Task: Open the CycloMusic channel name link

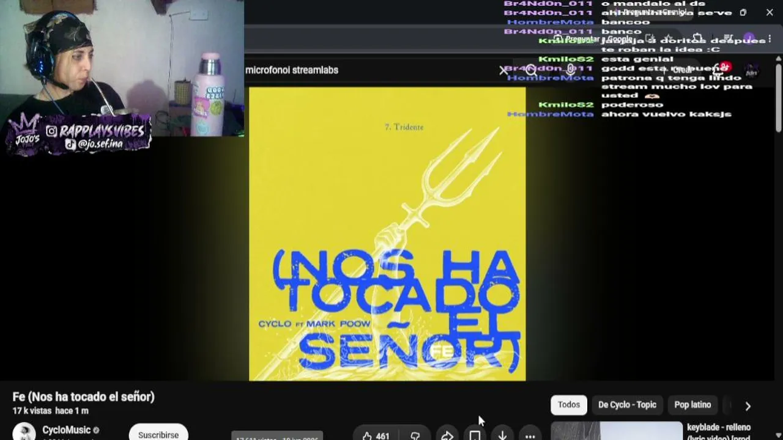Action: [66, 430]
